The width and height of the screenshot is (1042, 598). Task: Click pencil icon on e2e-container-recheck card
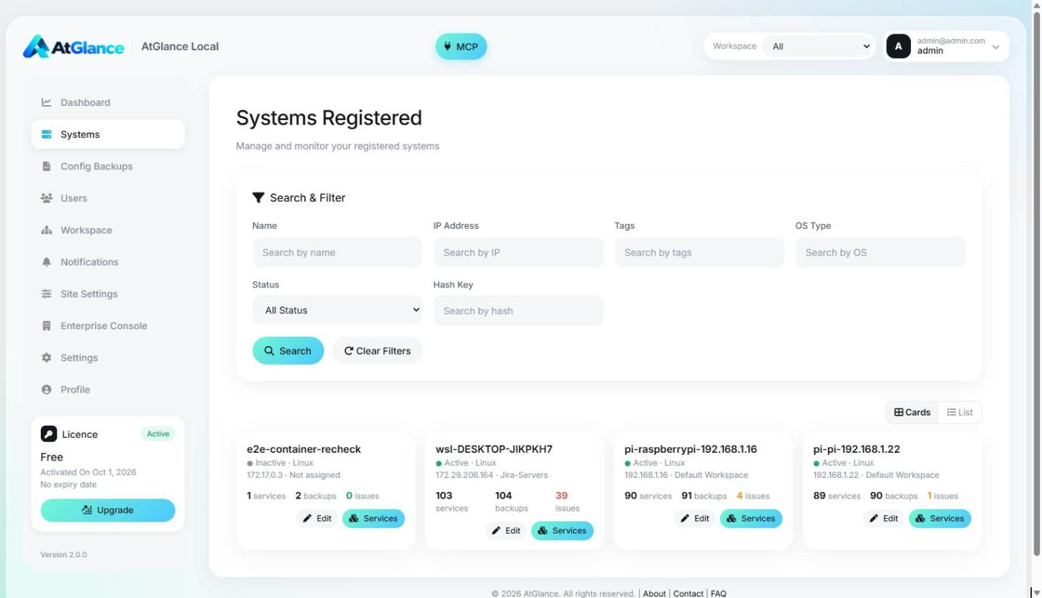[307, 519]
